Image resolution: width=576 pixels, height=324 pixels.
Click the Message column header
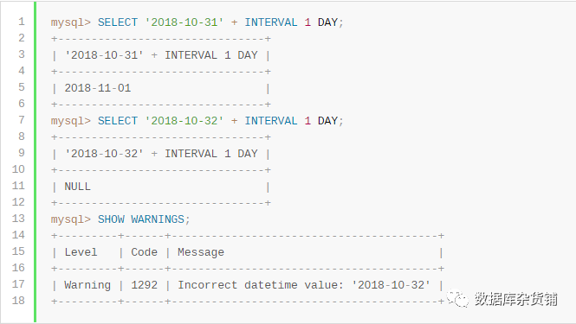(201, 252)
